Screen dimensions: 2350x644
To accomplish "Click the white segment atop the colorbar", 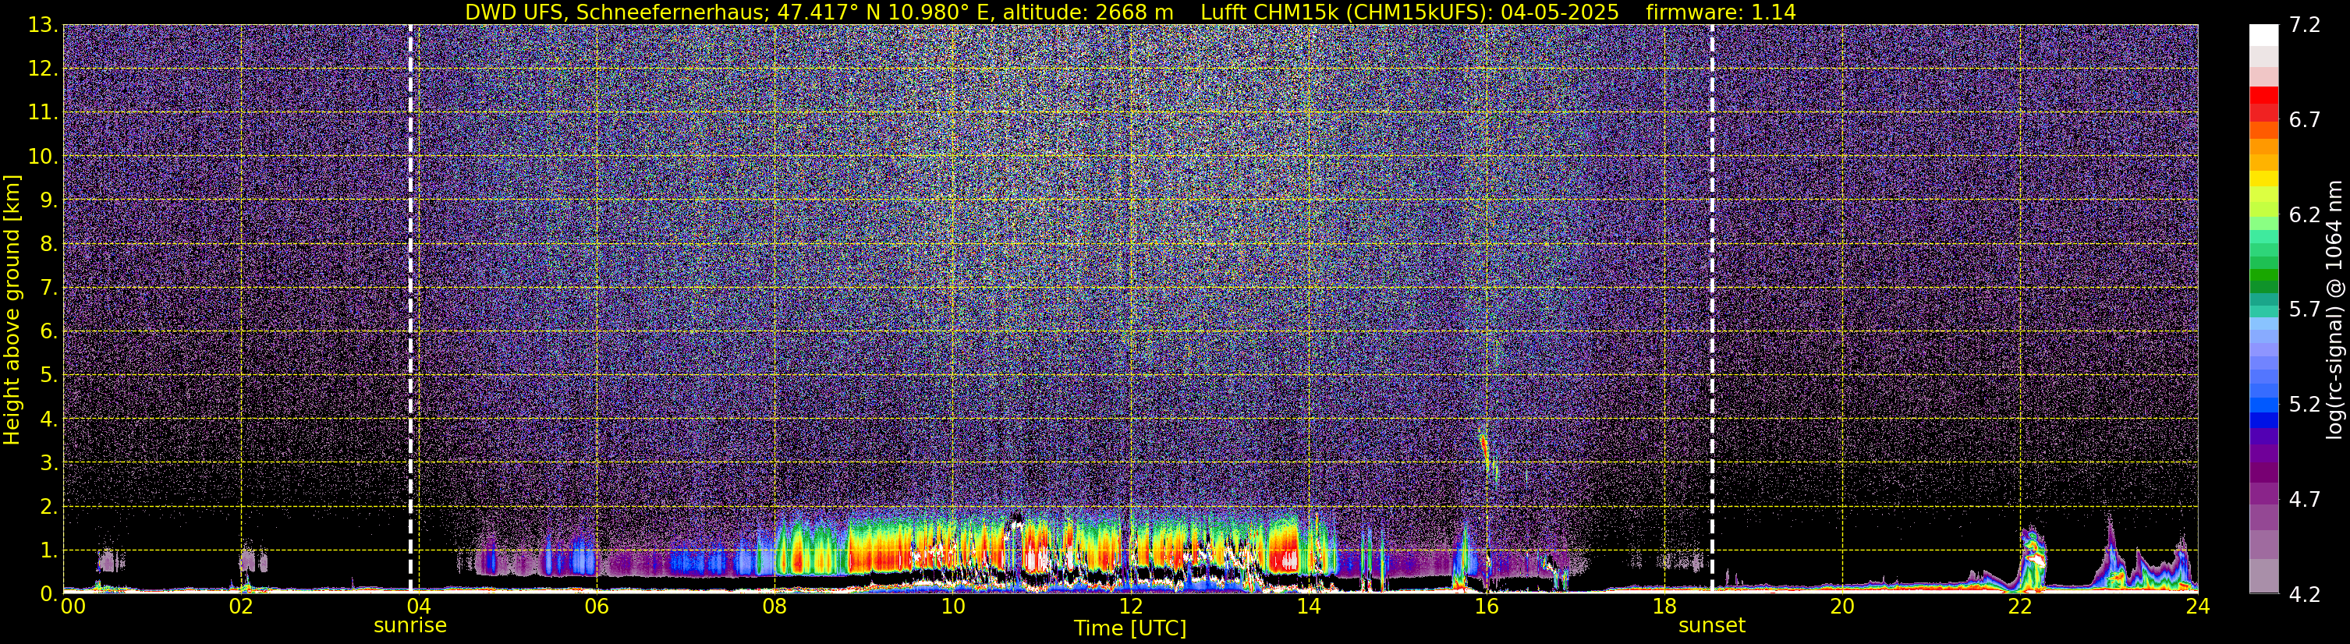I will tap(2263, 34).
